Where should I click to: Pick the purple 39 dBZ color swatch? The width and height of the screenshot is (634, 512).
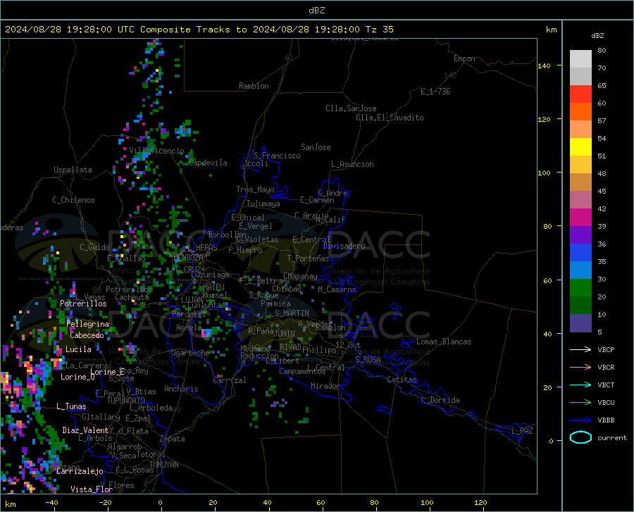pos(580,235)
